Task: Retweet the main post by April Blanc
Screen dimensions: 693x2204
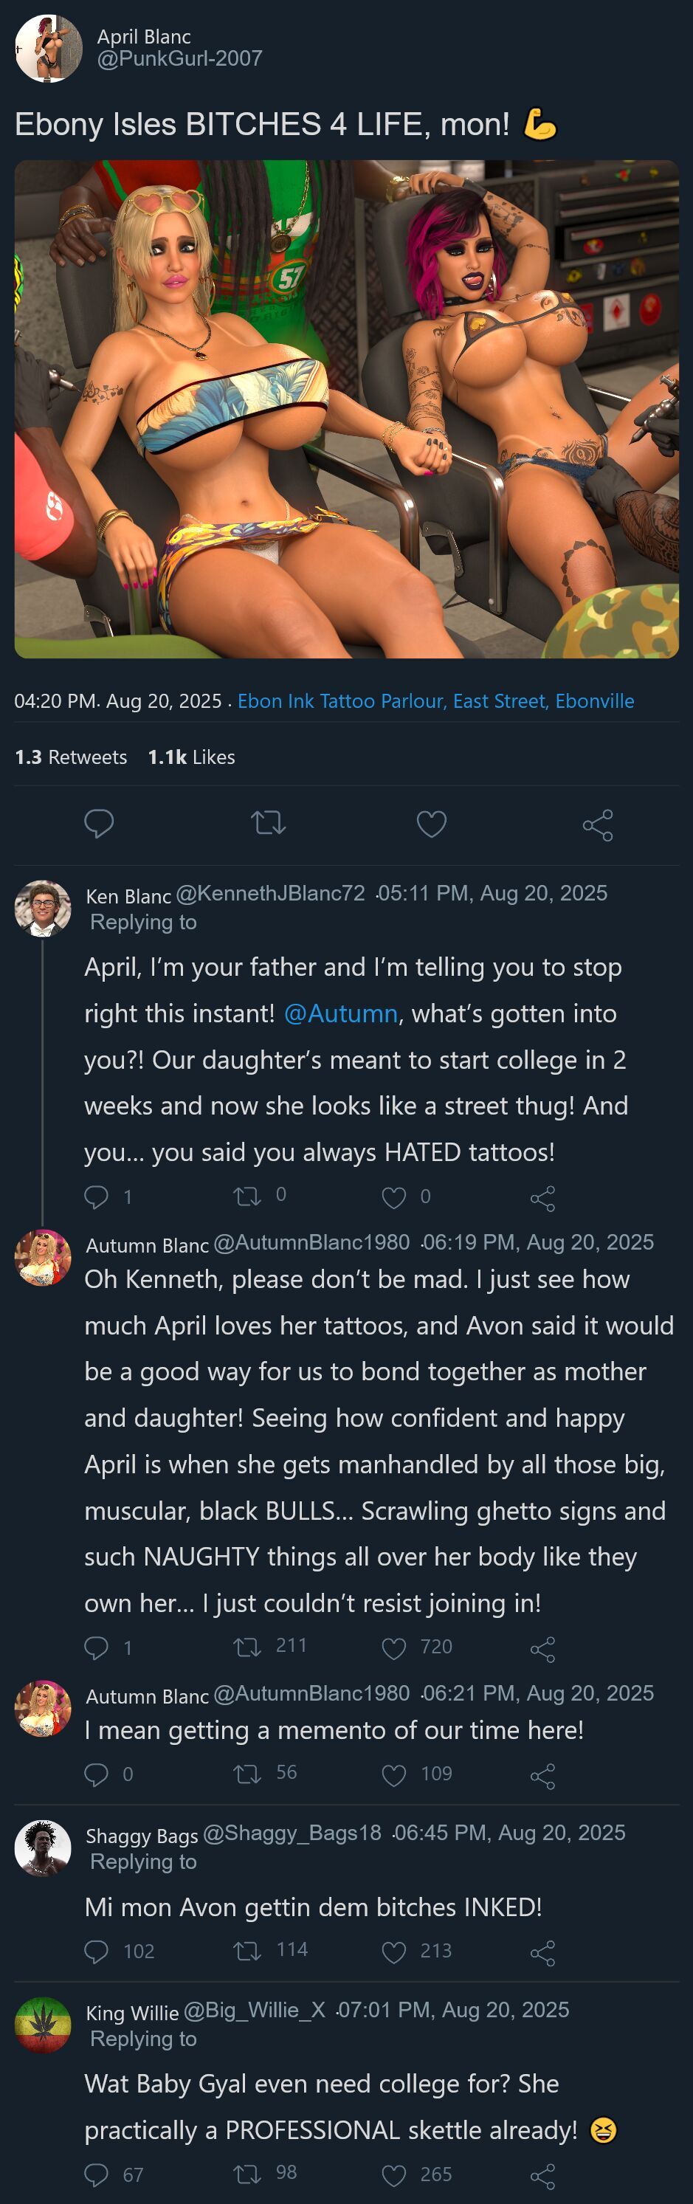Action: (268, 823)
